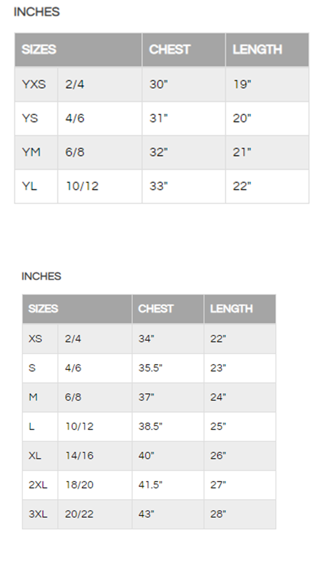Select the M size row label
The image size is (335, 566).
coord(40,397)
